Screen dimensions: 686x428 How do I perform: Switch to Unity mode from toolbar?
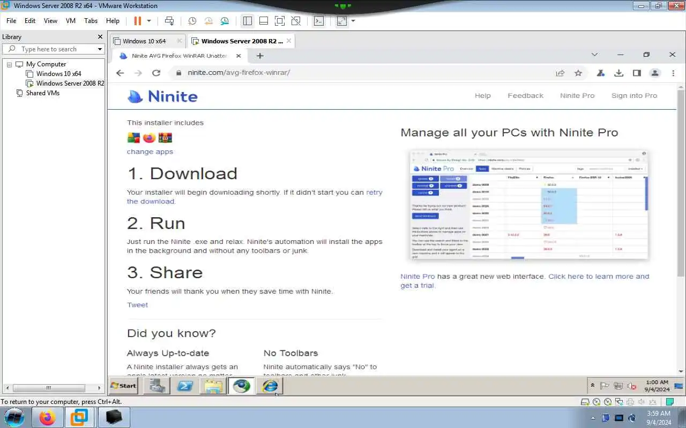click(296, 21)
